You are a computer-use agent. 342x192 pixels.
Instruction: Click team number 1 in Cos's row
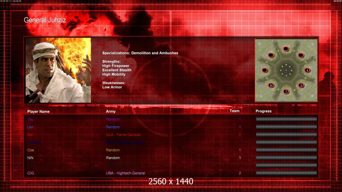click(240, 150)
